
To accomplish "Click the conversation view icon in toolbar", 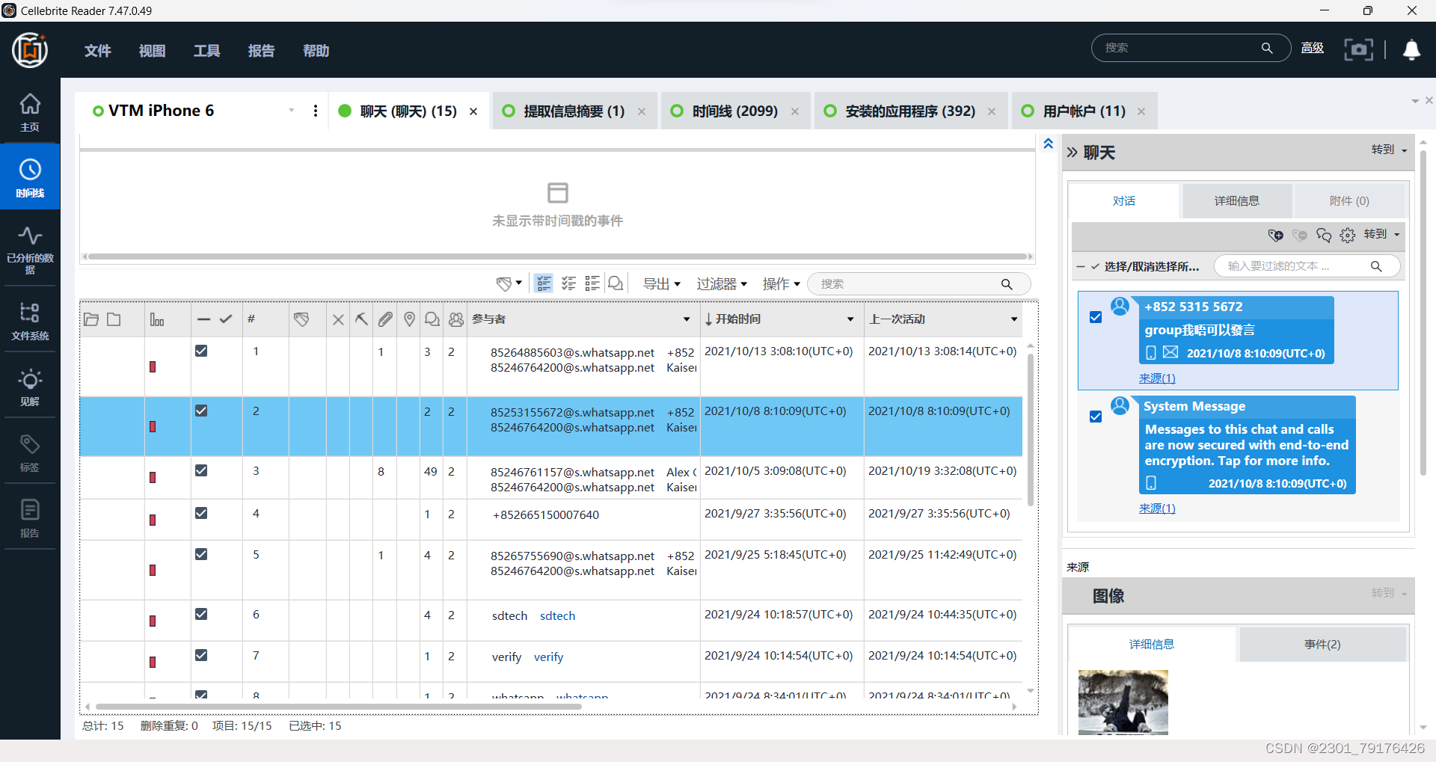I will (616, 283).
